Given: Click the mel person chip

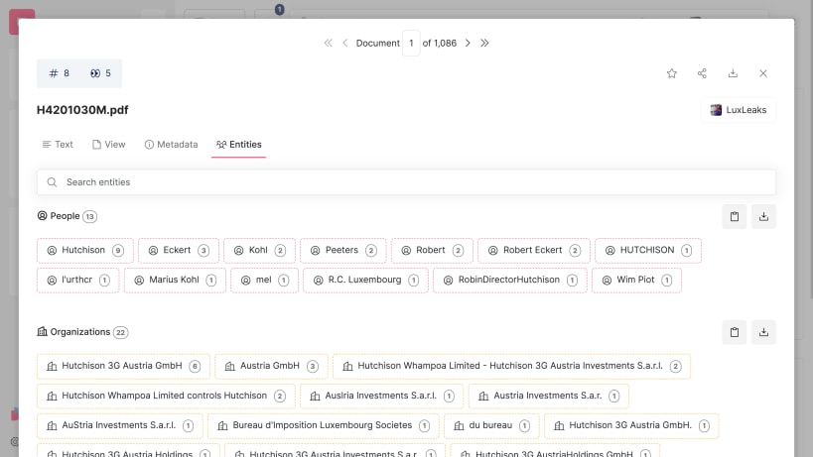Looking at the screenshot, I should click(264, 280).
